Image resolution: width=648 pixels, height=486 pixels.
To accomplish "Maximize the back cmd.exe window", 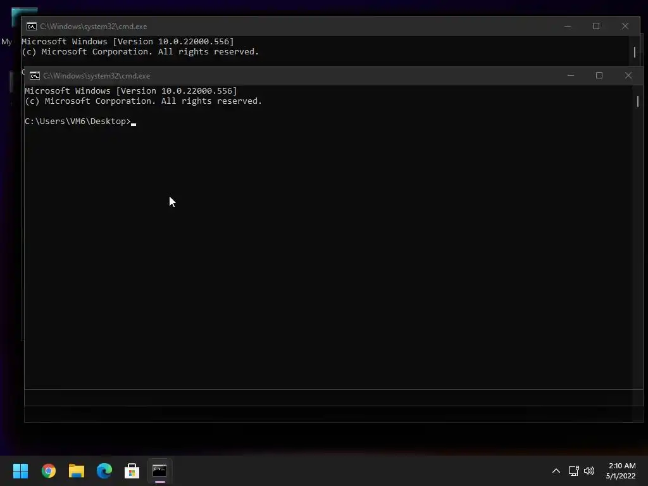I will pyautogui.click(x=596, y=26).
